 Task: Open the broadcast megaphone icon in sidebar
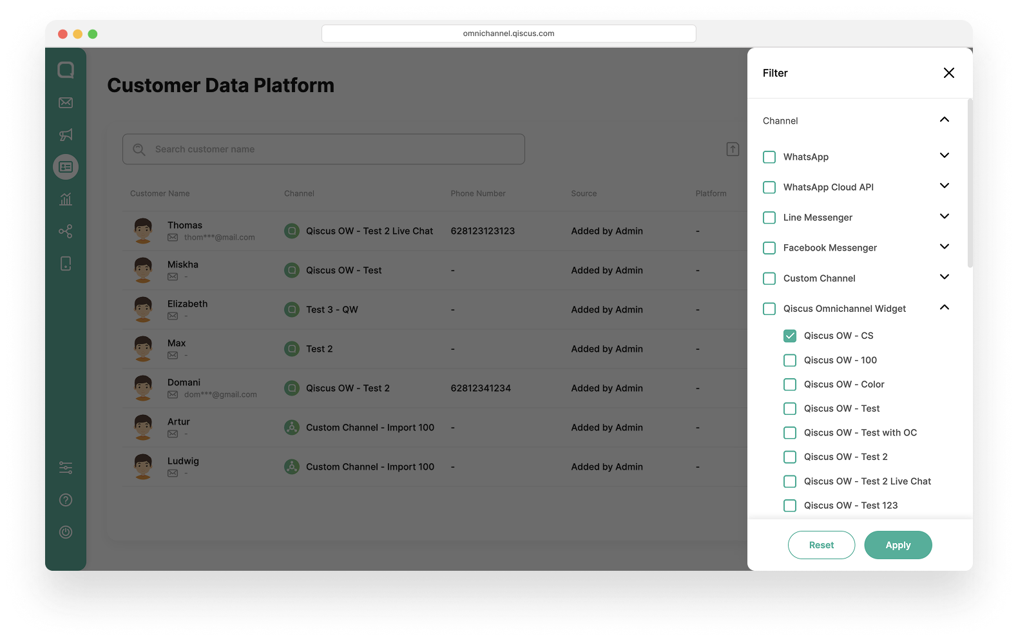coord(66,135)
